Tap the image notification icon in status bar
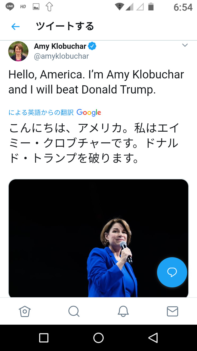 [36, 7]
